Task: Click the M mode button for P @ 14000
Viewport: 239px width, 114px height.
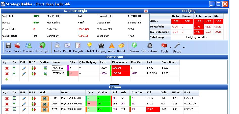Action: tap(45, 109)
